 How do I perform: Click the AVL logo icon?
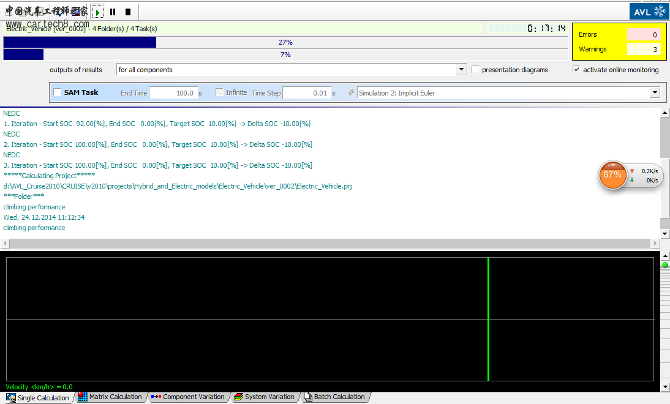click(649, 12)
